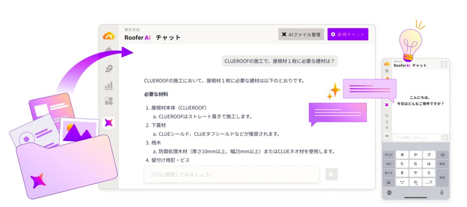Tap the home icon in mobile sidebar
Viewport: 467px width, 207px height.
(387, 71)
